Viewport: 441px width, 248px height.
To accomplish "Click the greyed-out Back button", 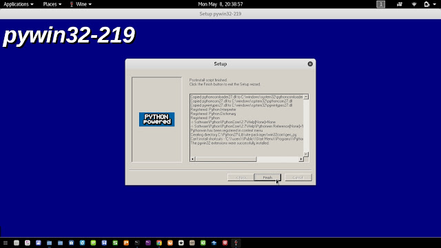I will point(240,178).
